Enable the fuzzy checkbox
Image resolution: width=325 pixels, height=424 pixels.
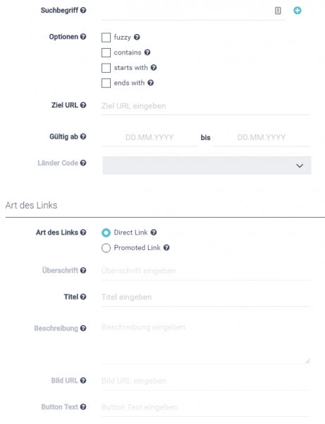pos(106,37)
